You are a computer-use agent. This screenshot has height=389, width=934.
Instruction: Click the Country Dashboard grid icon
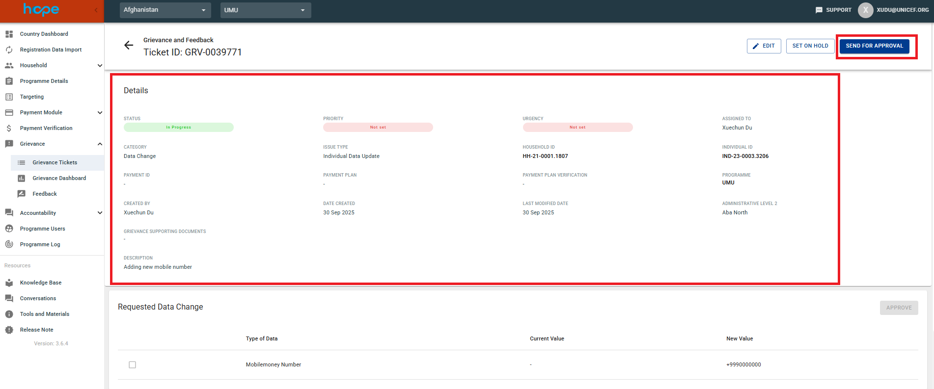pos(9,34)
